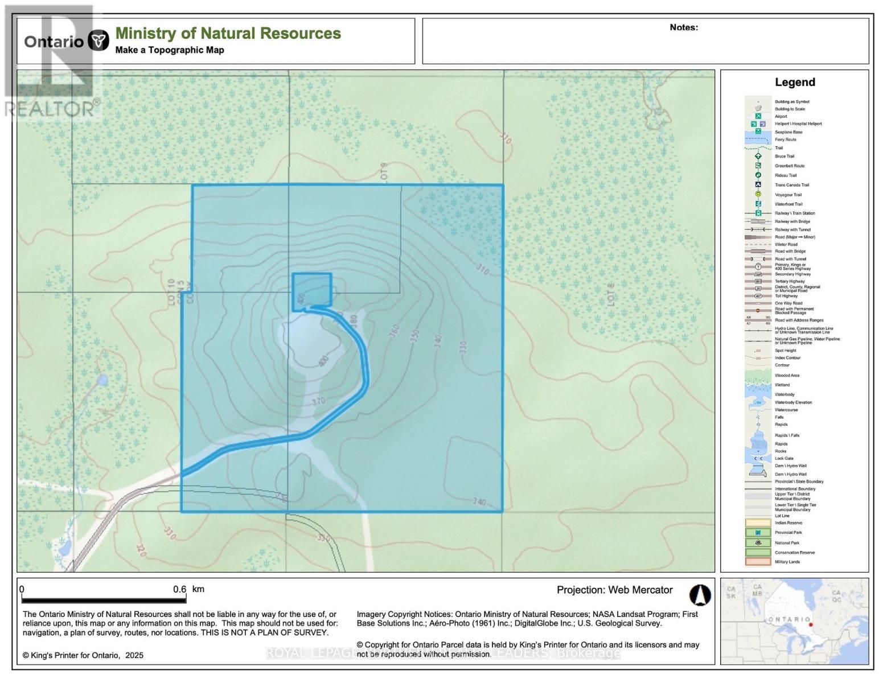Click the Military Lands color swatch
Viewport: 887px width, 683px height.
758,562
